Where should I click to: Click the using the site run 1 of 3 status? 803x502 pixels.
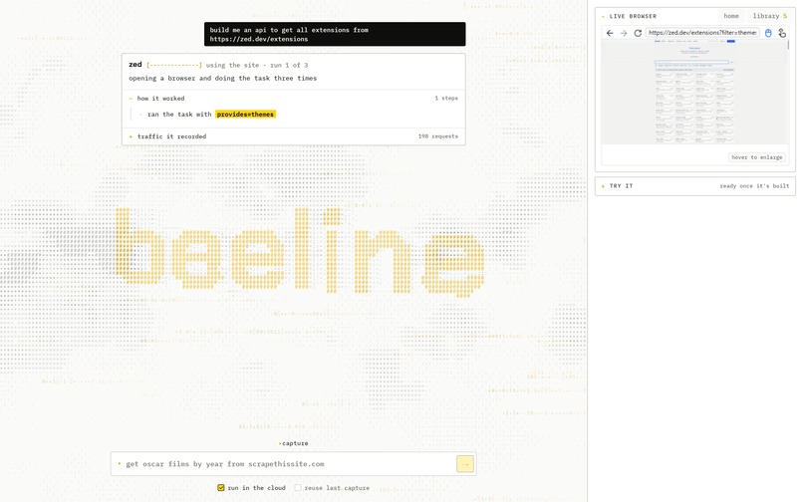pyautogui.click(x=257, y=65)
